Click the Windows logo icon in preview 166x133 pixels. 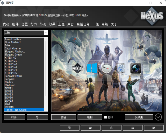pos(92,68)
